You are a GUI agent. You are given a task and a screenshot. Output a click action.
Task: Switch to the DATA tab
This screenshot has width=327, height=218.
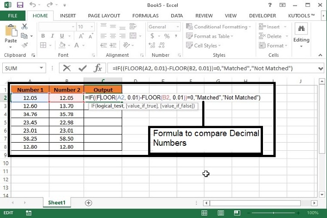[177, 15]
